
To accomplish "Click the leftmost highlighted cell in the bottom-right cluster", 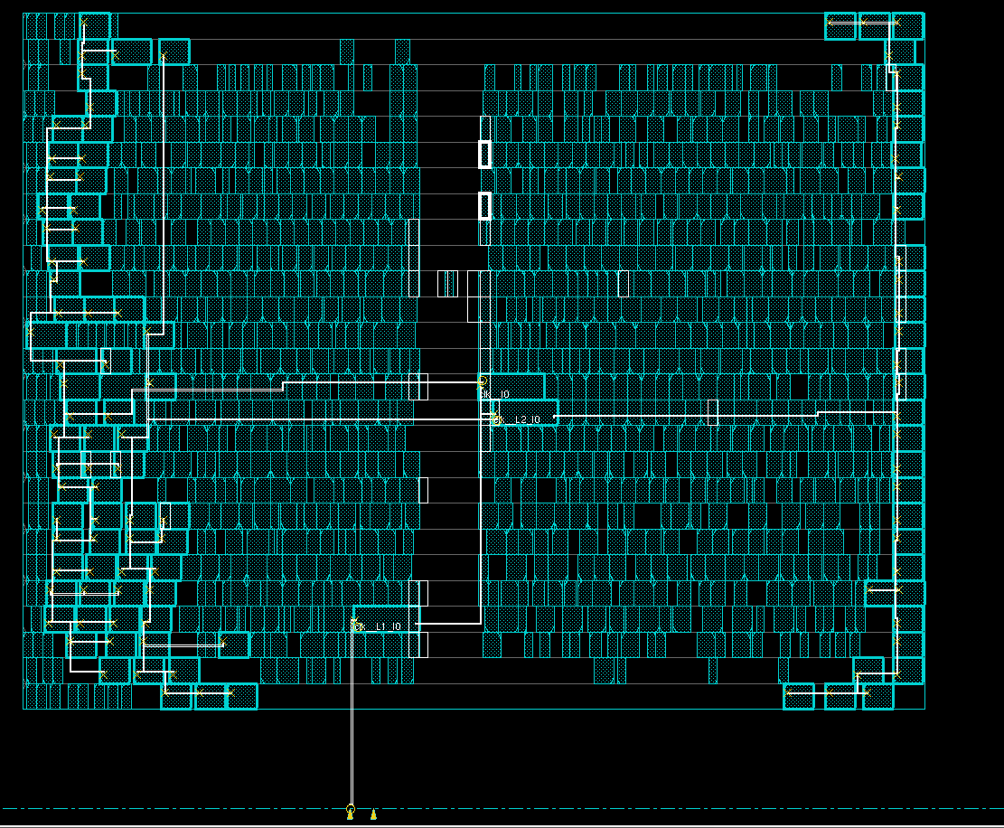I will click(x=799, y=696).
